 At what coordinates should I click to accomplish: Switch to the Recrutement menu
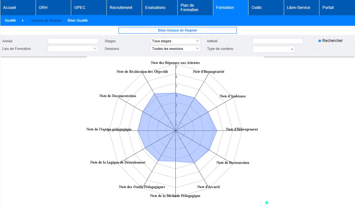[x=121, y=8]
